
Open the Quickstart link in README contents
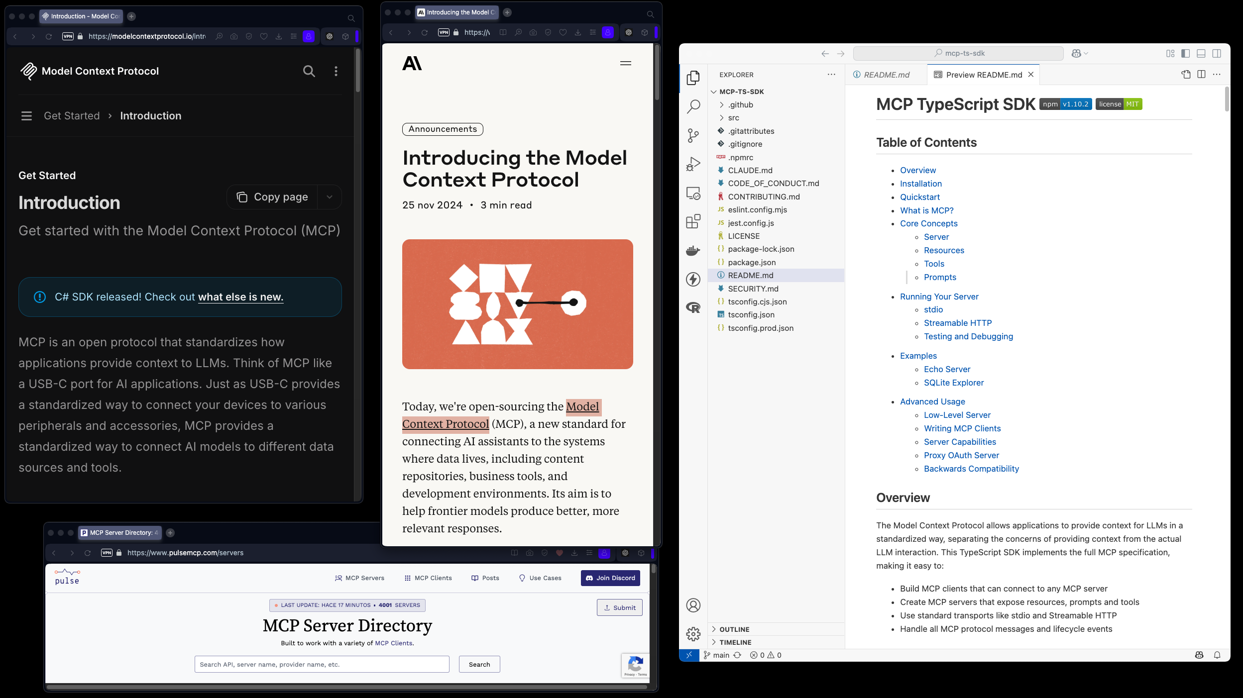[920, 197]
